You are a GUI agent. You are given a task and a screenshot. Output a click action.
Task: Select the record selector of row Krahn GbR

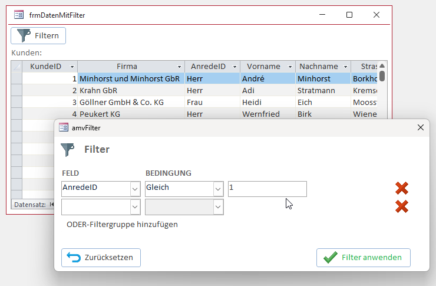(x=16, y=90)
